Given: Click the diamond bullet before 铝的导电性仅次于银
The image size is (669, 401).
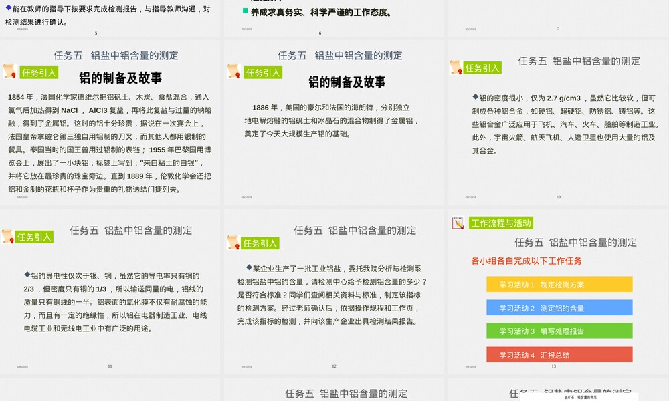Looking at the screenshot, I should (x=27, y=275).
